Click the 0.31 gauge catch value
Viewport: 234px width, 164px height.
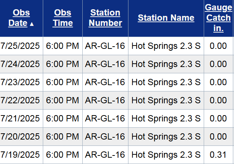pyautogui.click(x=218, y=154)
